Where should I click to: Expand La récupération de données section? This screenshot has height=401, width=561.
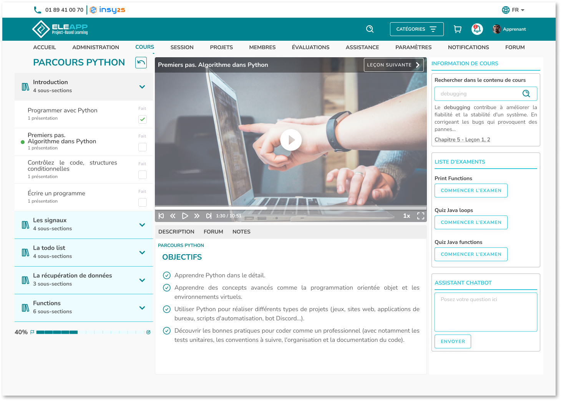[x=142, y=280]
